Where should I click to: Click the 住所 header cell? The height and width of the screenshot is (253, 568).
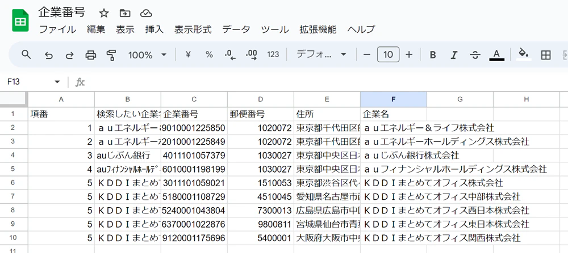coord(327,114)
